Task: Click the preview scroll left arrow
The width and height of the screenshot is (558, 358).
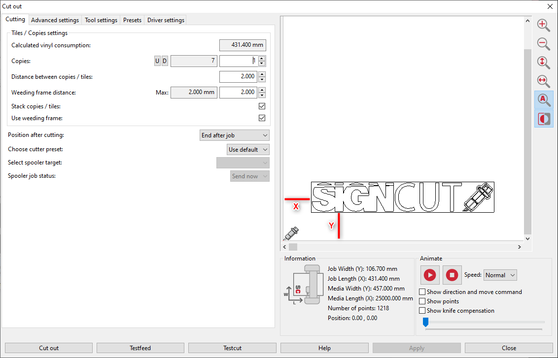Action: click(285, 247)
